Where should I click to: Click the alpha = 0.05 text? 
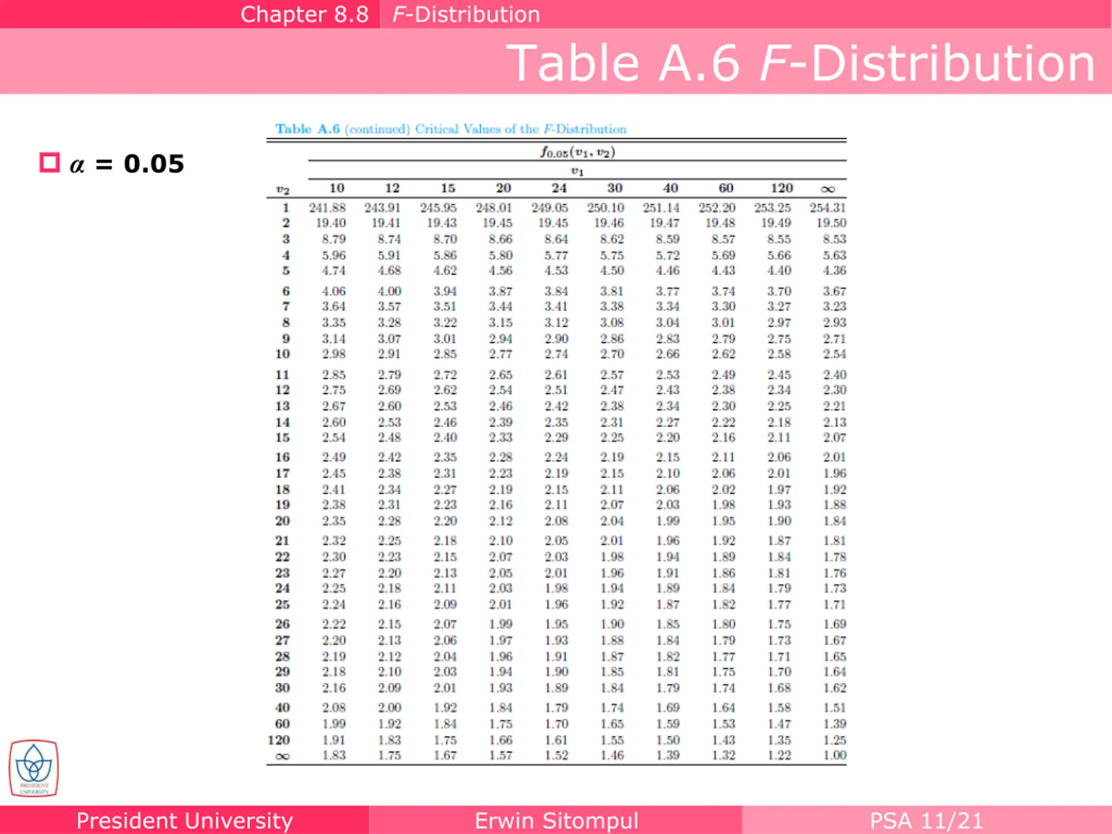coord(127,164)
